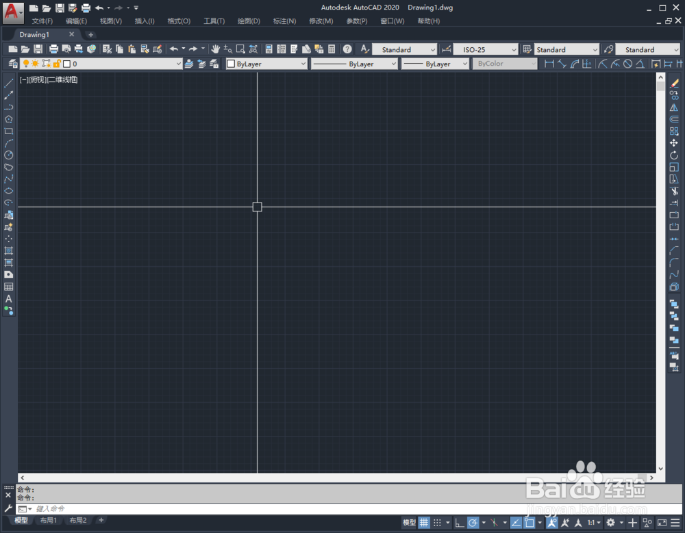Select the Circle drawing tool
This screenshot has height=533, width=685.
point(8,155)
